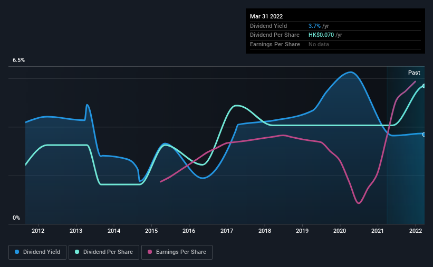Select the 2018 label on the time axis

click(x=265, y=231)
